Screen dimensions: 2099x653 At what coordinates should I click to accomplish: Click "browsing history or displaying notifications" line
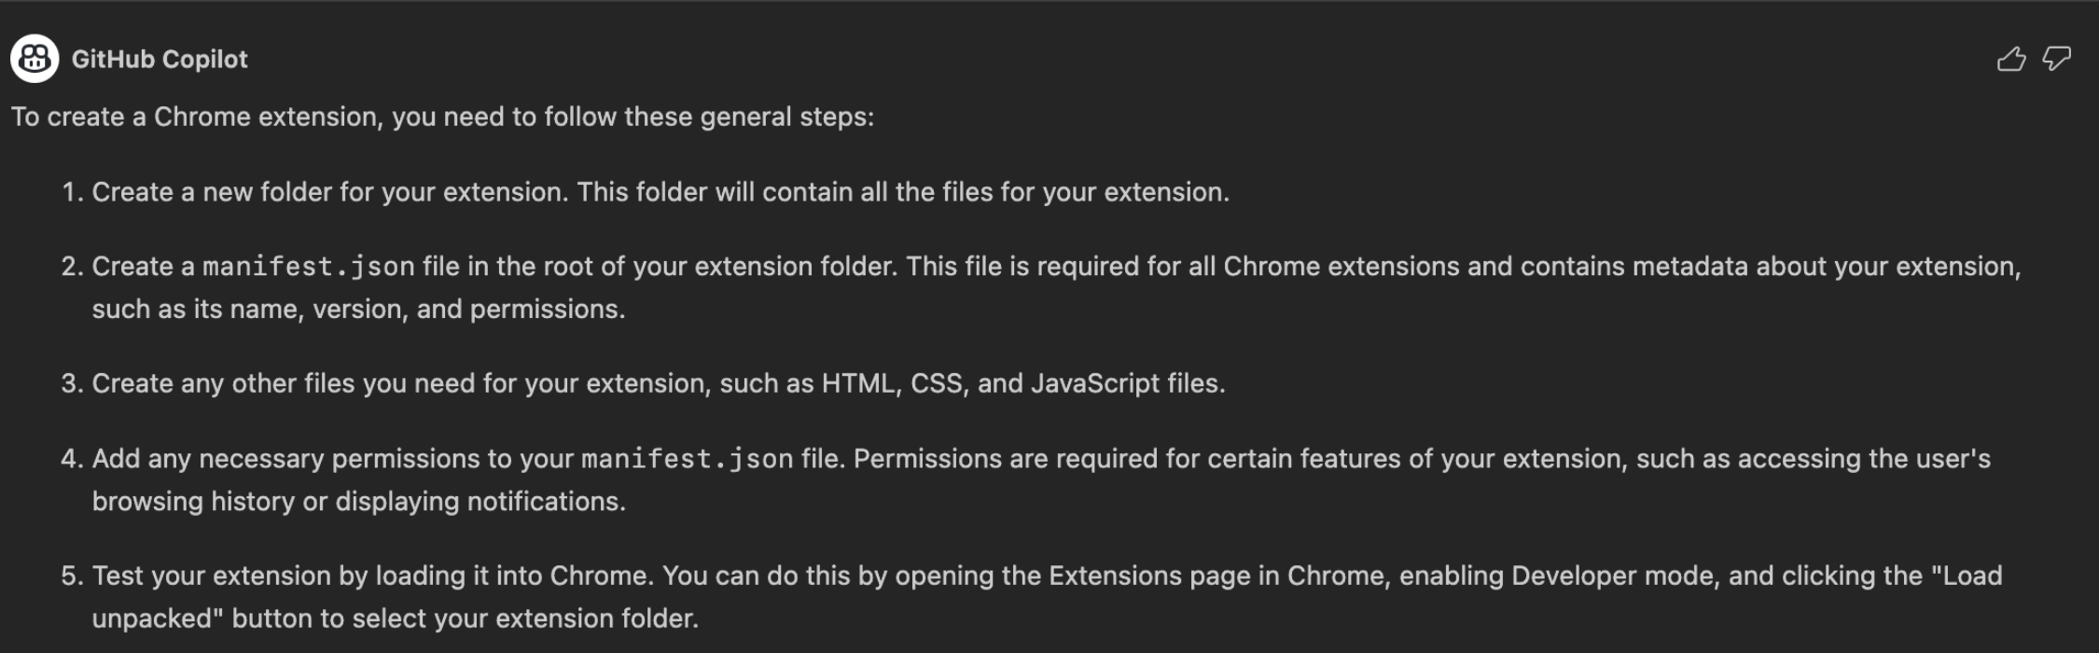(x=358, y=502)
